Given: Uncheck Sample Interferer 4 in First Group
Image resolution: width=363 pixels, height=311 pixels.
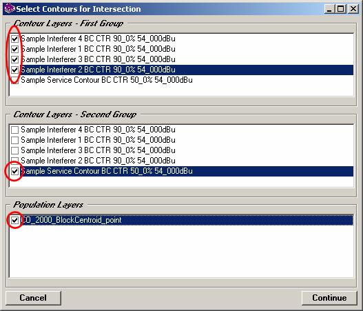Looking at the screenshot, I should (15, 39).
